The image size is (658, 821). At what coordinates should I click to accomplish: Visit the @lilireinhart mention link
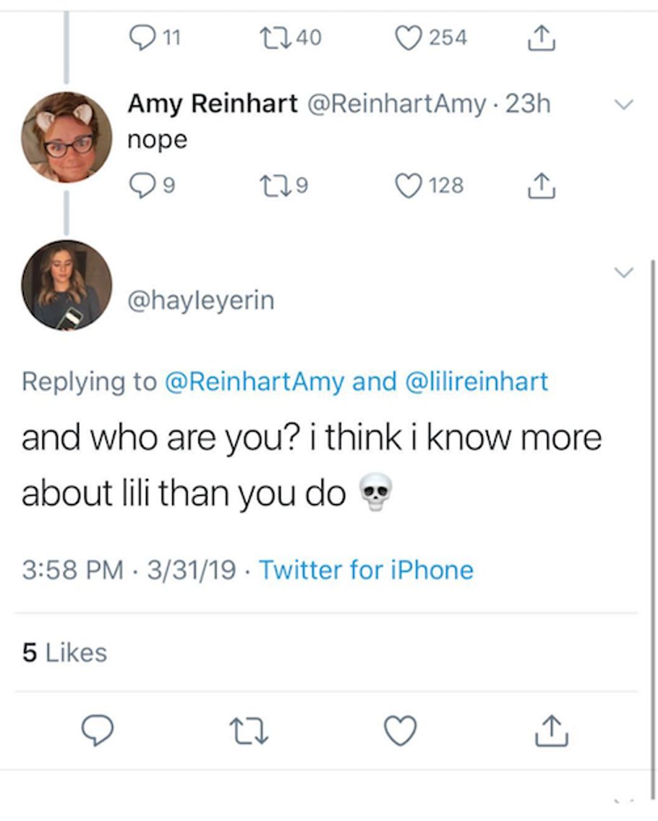point(479,381)
